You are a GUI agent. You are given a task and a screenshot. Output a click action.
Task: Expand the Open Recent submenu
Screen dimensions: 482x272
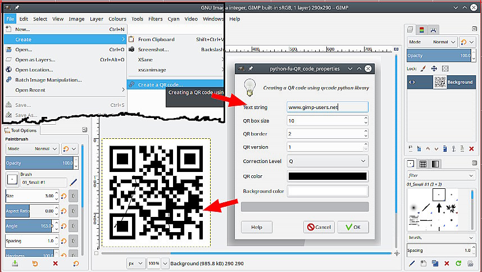pos(65,90)
